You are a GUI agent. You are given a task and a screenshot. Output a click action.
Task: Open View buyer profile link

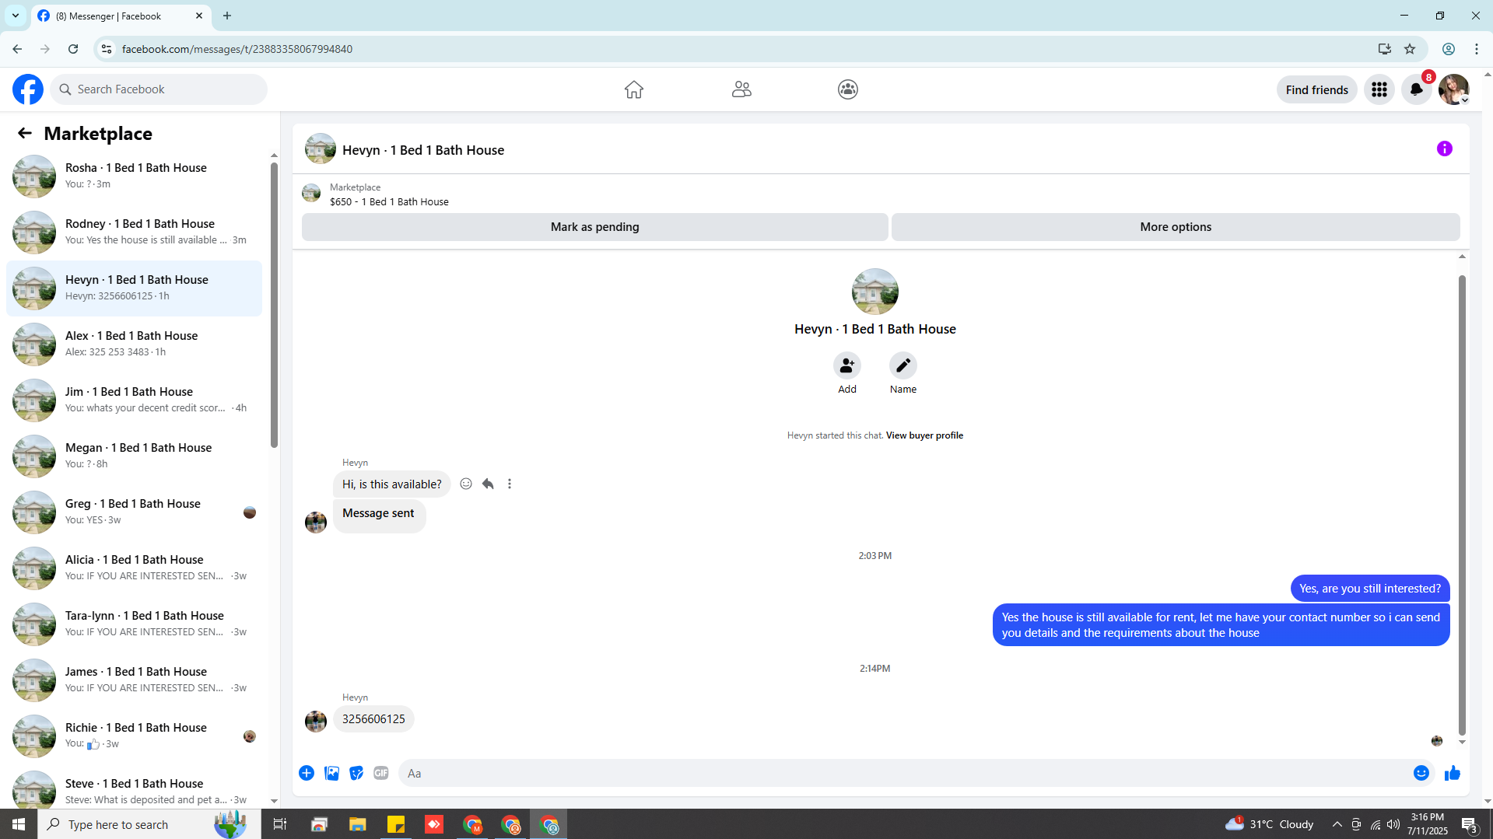(924, 435)
